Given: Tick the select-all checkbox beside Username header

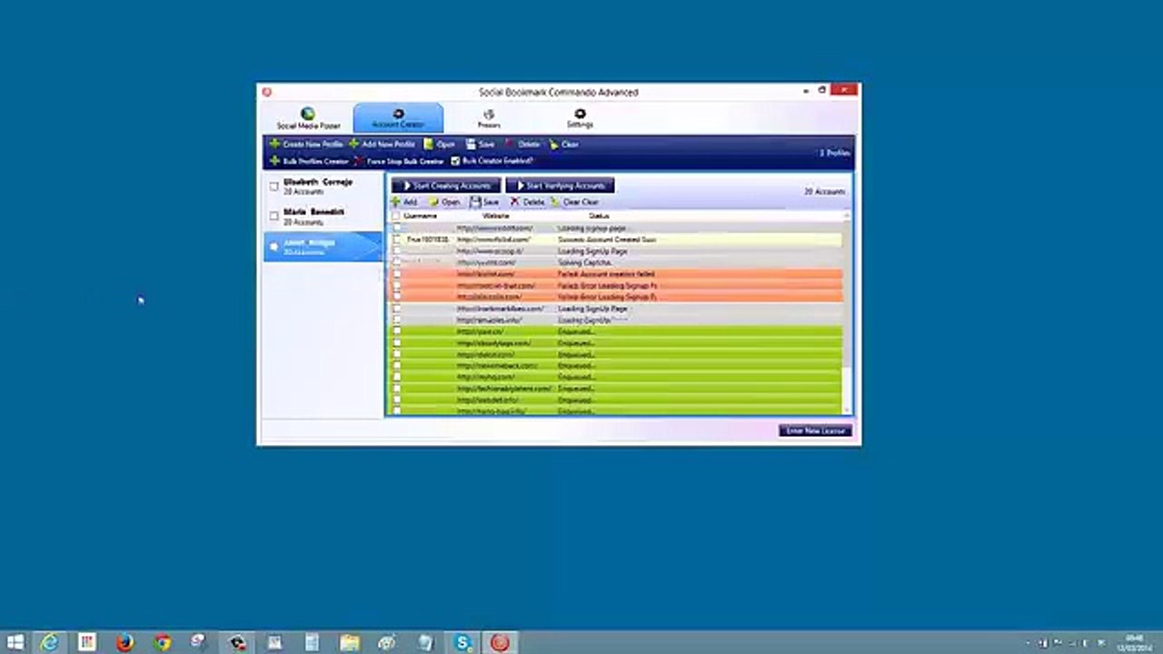Looking at the screenshot, I should [396, 216].
